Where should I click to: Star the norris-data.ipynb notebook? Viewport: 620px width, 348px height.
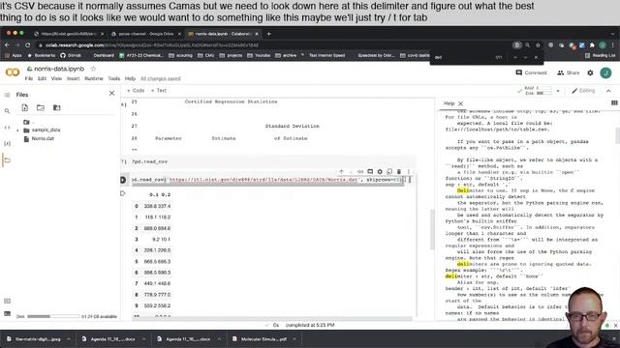coord(93,69)
